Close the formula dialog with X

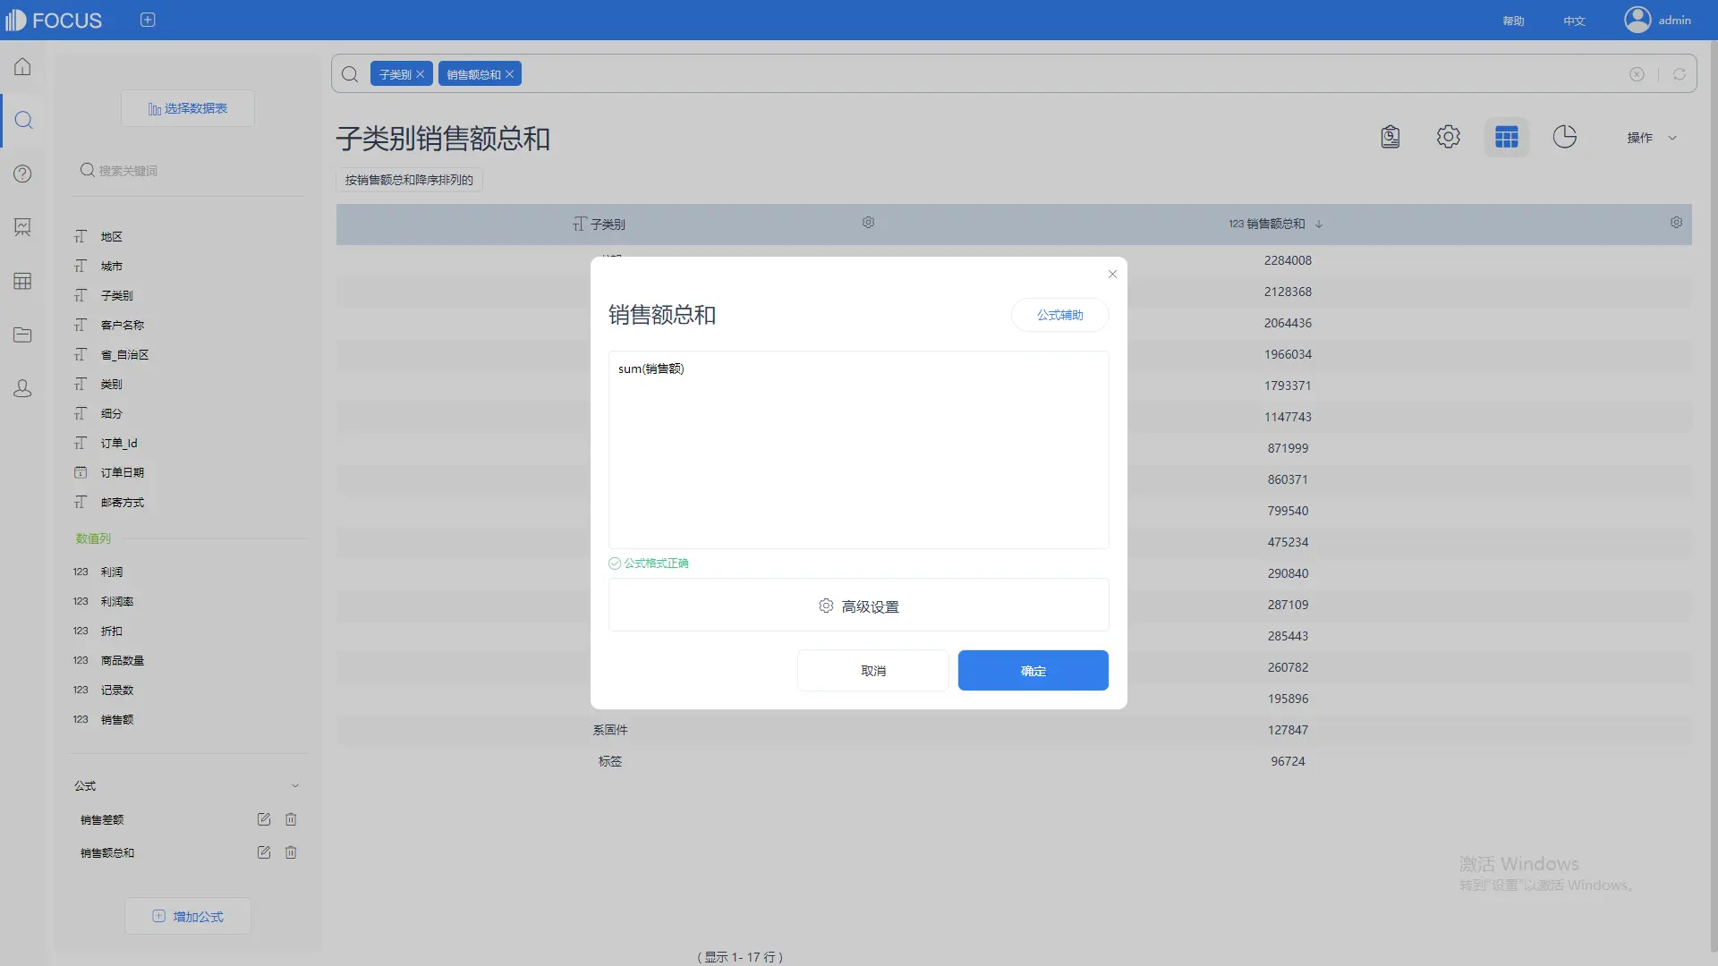1112,275
